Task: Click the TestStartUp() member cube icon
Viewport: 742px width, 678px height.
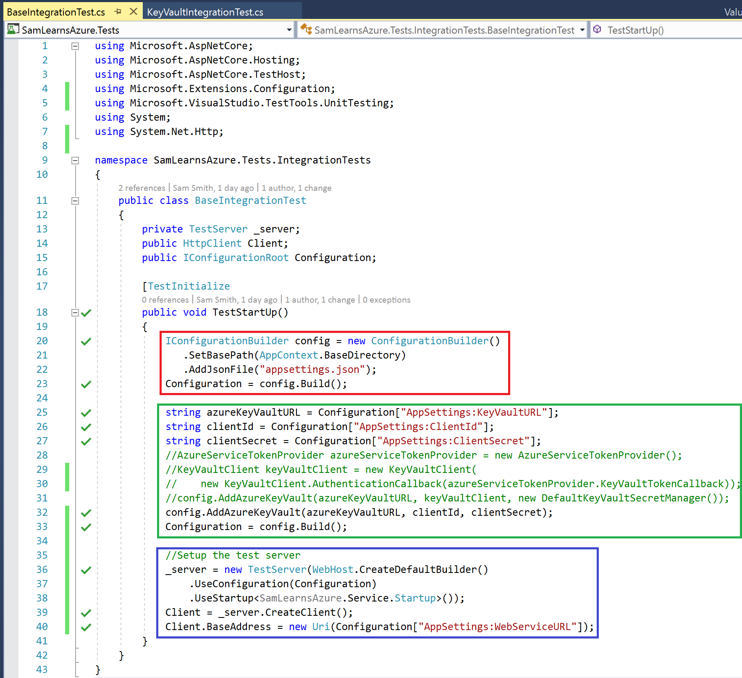Action: [x=597, y=29]
